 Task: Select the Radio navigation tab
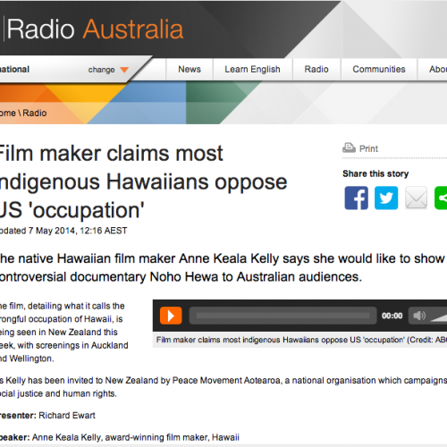pyautogui.click(x=316, y=69)
